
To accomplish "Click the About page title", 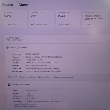I will (x=24, y=5).
